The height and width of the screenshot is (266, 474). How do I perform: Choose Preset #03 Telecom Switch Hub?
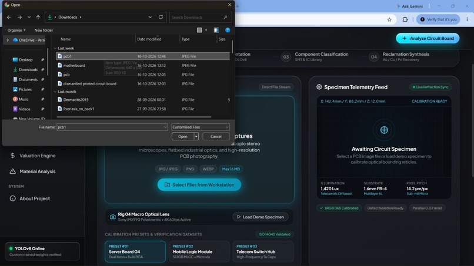point(263,251)
